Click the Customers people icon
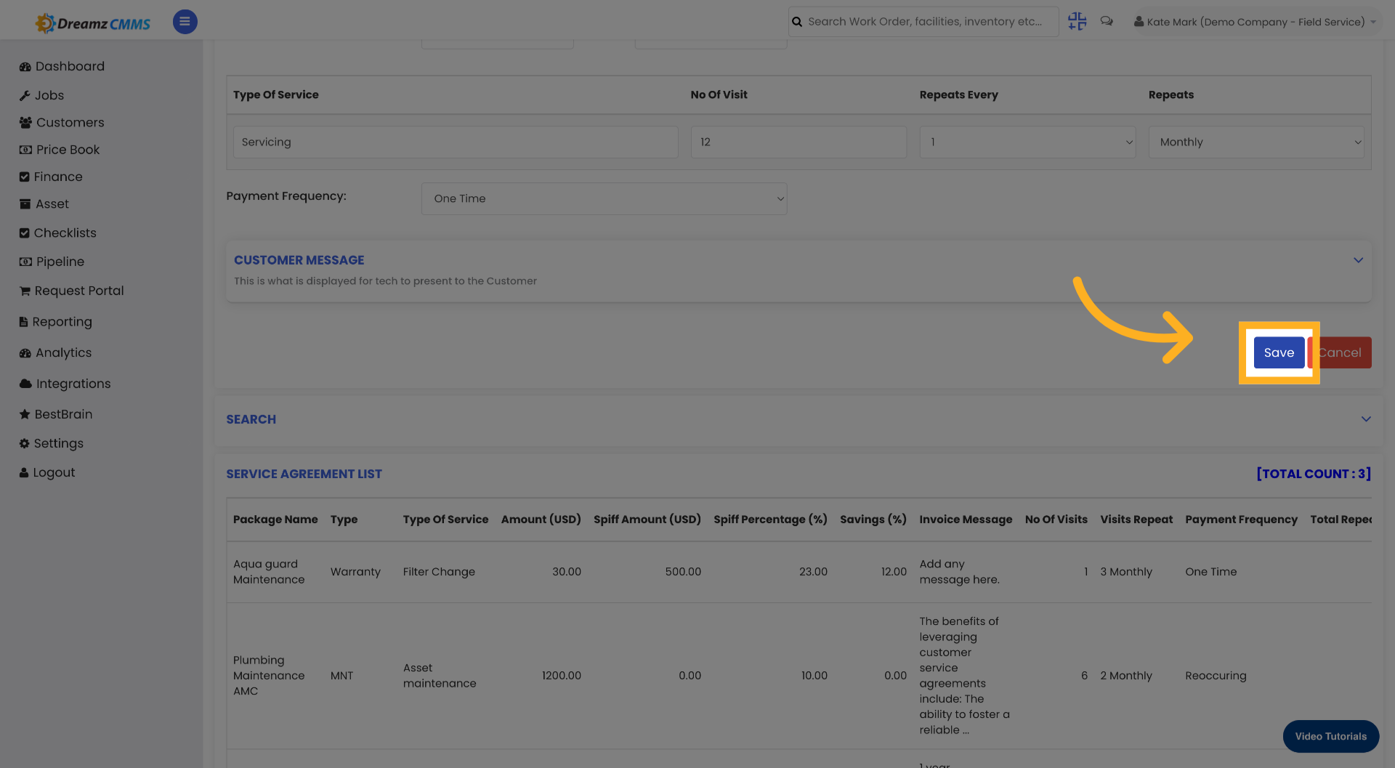Viewport: 1395px width, 768px height. click(x=25, y=123)
